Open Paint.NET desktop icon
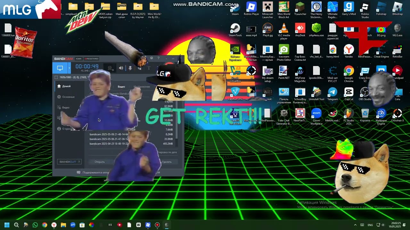The image size is (410, 230). pyautogui.click(x=284, y=73)
